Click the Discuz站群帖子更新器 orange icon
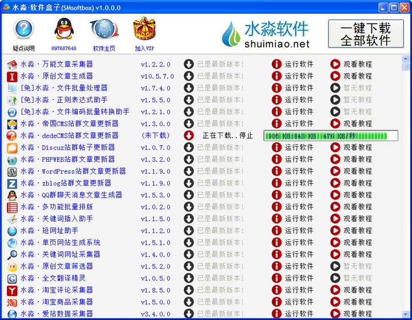The width and height of the screenshot is (412, 320). [12, 147]
